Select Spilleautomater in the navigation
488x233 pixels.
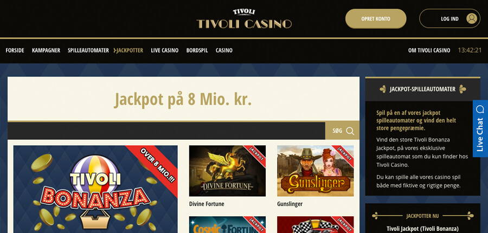pyautogui.click(x=88, y=50)
